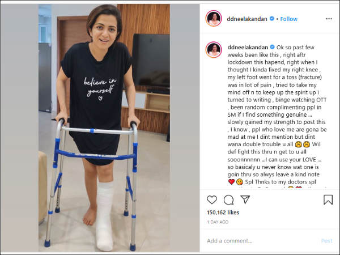Click the red heart emoji in caption
Viewport: 340px width, 255px height.
[231, 182]
